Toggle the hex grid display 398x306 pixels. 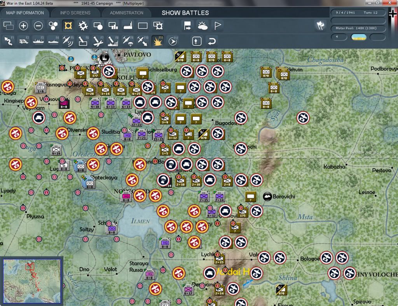coord(53,26)
